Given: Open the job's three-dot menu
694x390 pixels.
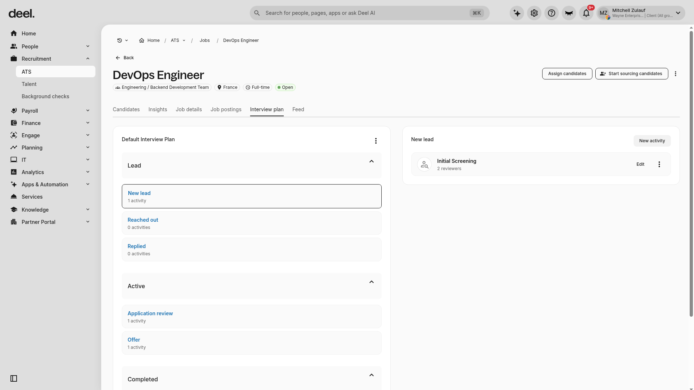Looking at the screenshot, I should (x=676, y=74).
